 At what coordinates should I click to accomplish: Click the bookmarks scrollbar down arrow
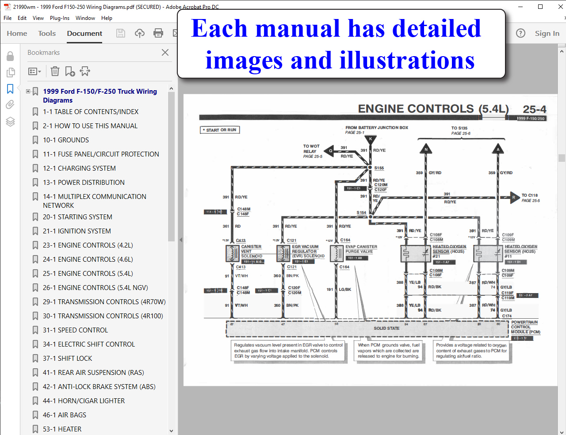tap(172, 431)
